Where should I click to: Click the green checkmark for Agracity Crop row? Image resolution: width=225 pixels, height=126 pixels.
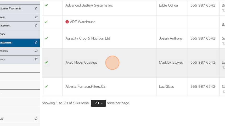[x=46, y=38]
